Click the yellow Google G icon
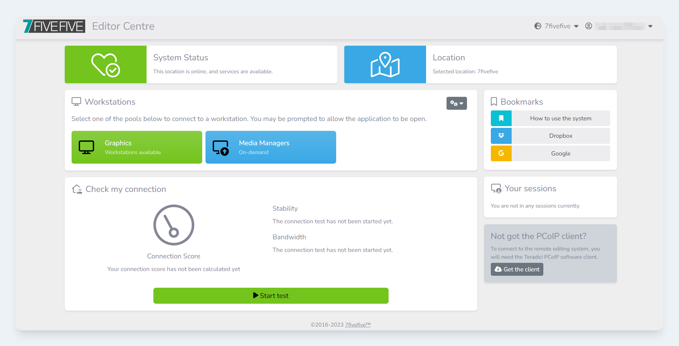679x346 pixels. click(501, 153)
